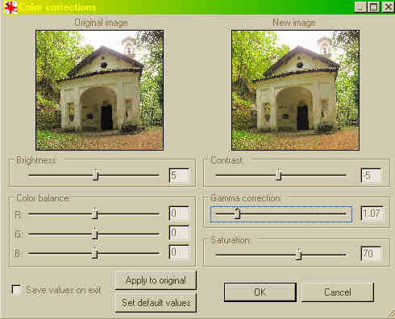Image resolution: width=395 pixels, height=319 pixels.
Task: Click the Gamma correction slider thumb
Action: [x=237, y=213]
